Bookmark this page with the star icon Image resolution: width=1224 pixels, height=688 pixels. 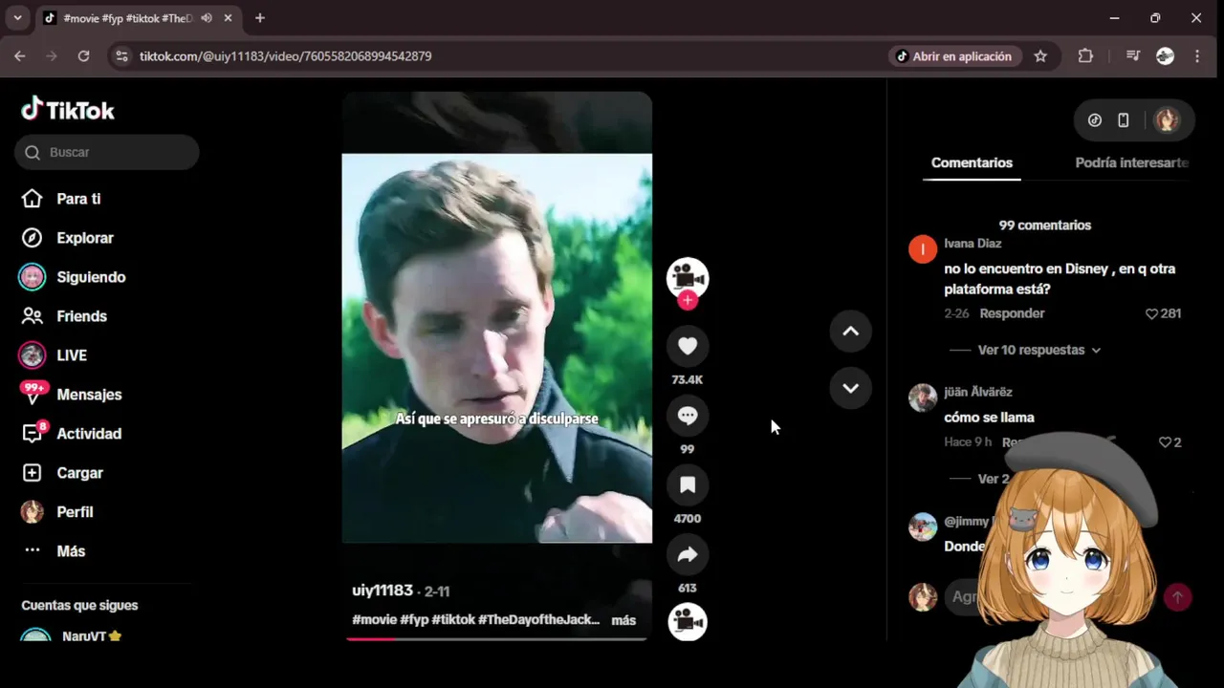coord(1040,56)
